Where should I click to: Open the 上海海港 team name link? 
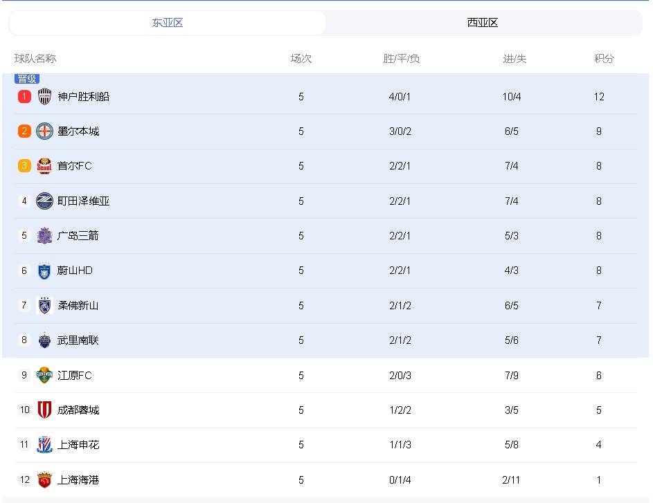pos(78,479)
